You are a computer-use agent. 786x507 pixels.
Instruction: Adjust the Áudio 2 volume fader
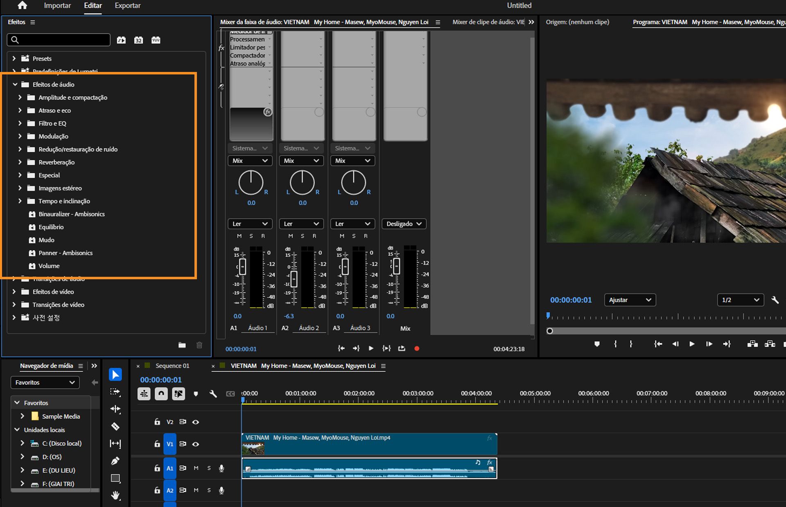pyautogui.click(x=294, y=279)
